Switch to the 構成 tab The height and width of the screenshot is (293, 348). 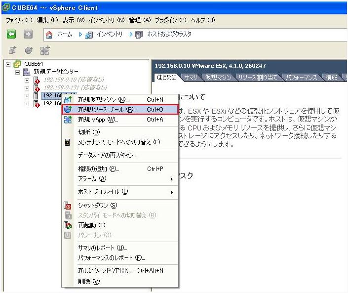pos(331,77)
